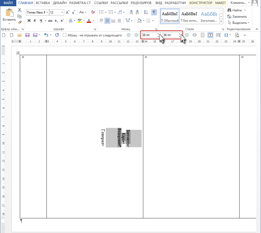Switch to the ВСТАВКА tab

(43, 3)
